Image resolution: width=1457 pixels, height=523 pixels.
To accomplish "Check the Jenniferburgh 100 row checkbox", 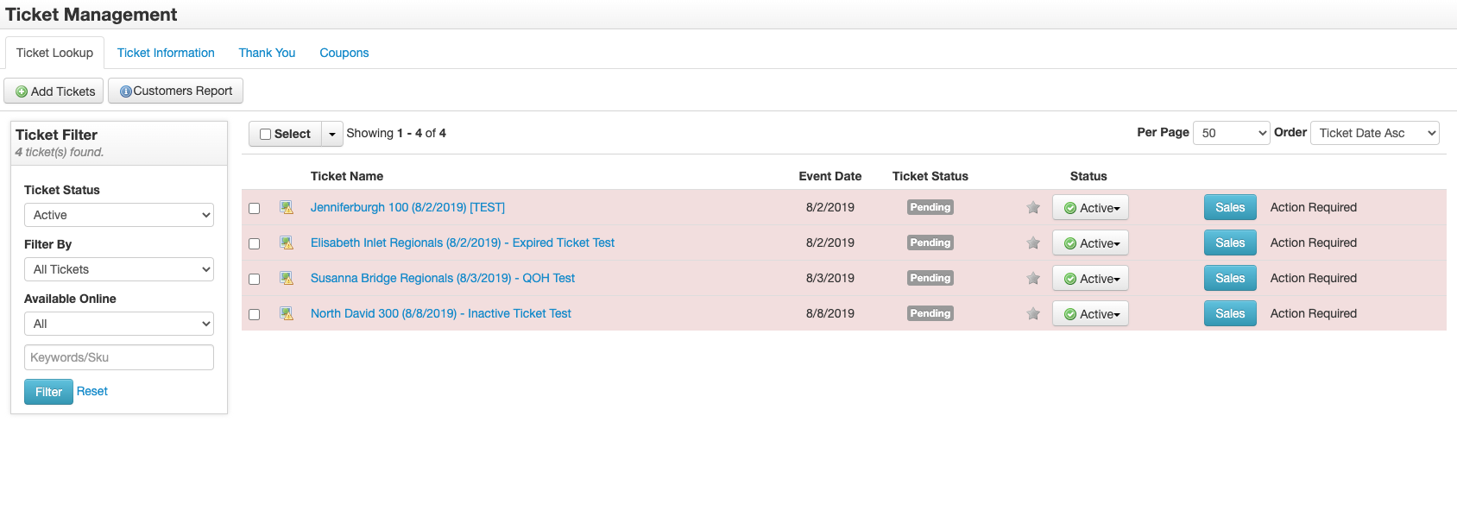I will coord(255,209).
